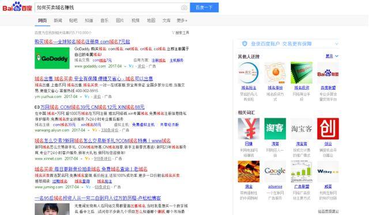Open the xin域名88元 sub-link
Image resolution: width=369 pixels, height=215 pixels.
tap(91, 124)
